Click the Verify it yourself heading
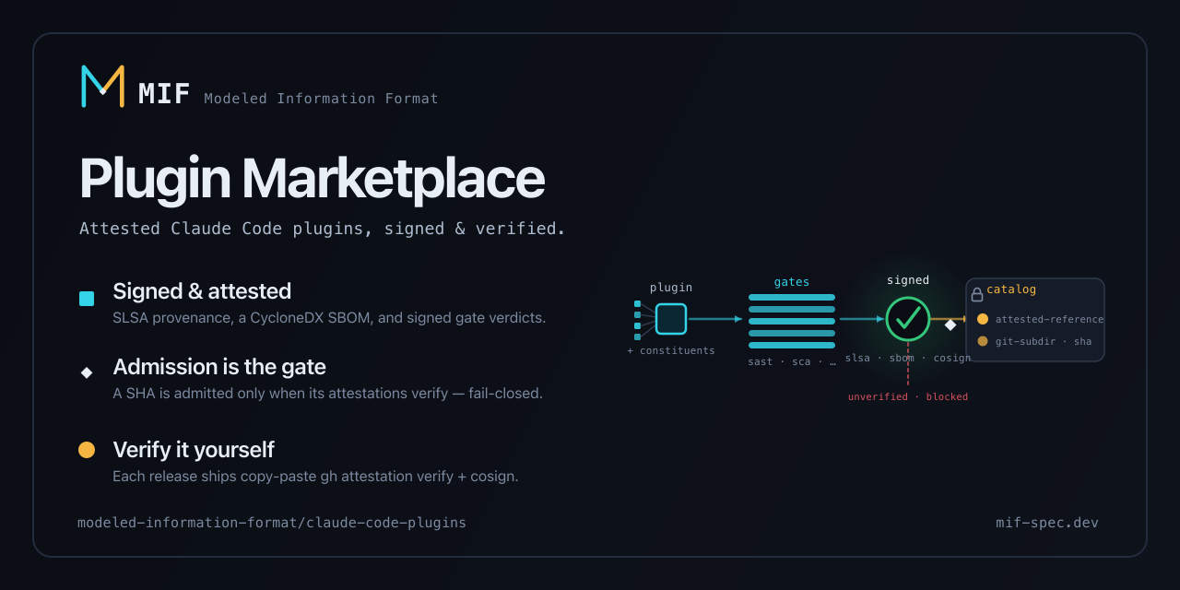The image size is (1180, 590). click(x=194, y=450)
